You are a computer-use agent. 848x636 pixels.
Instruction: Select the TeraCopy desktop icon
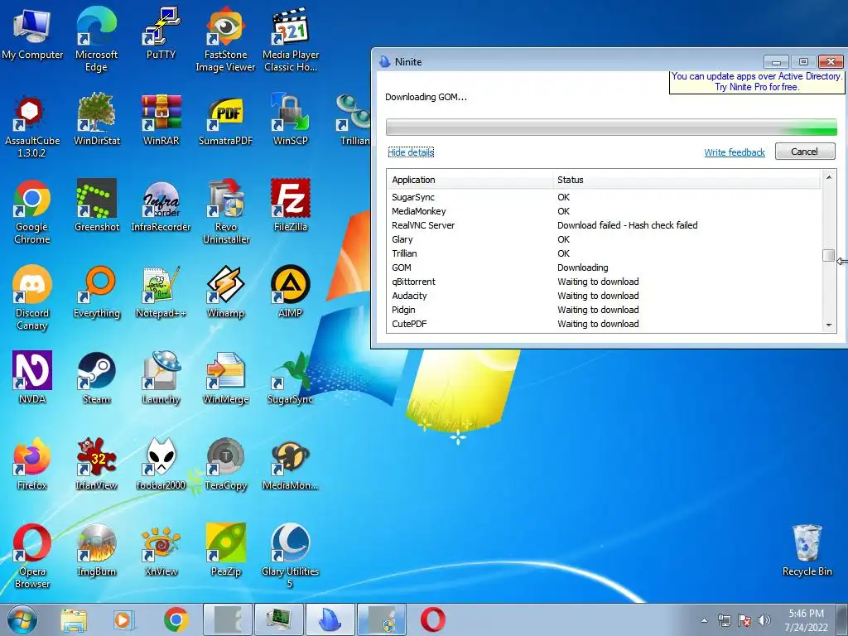[225, 464]
